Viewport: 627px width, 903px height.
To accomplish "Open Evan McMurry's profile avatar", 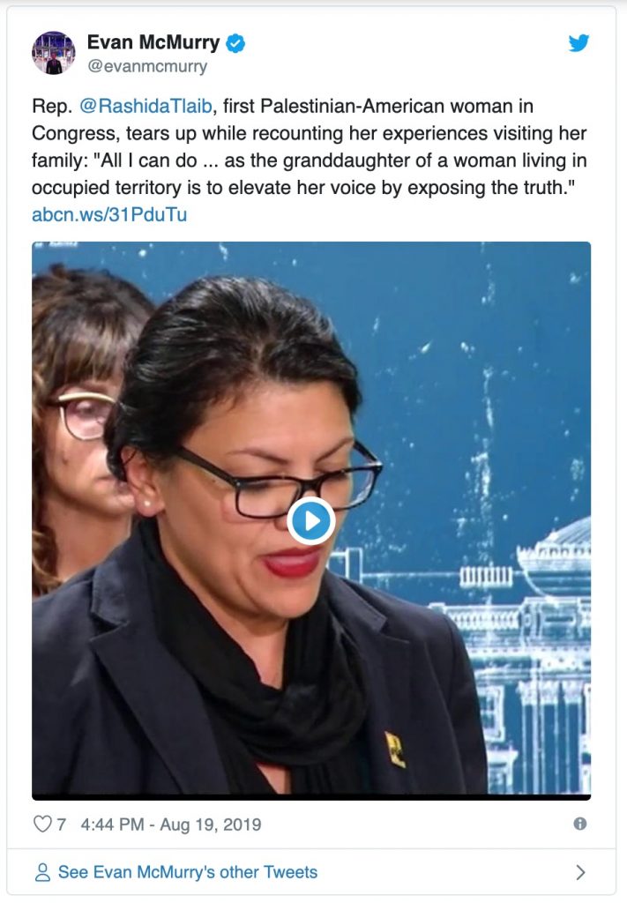I will [54, 53].
